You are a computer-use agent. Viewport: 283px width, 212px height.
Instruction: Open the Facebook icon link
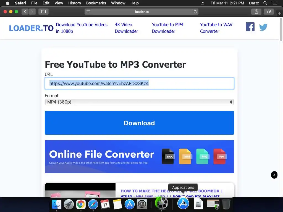coord(250,27)
